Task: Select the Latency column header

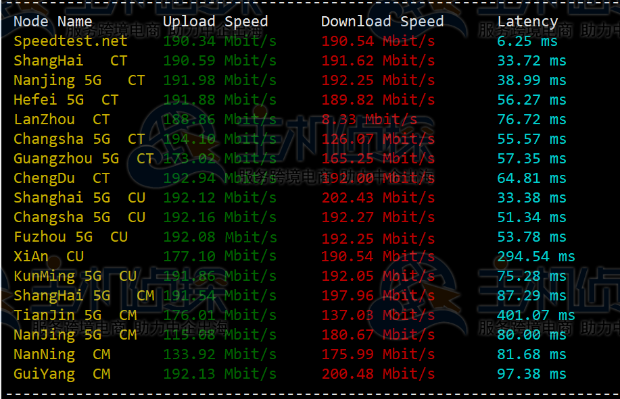Action: [527, 21]
